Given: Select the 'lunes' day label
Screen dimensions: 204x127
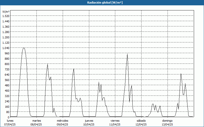Looking at the screenshot, I should click(x=10, y=121).
